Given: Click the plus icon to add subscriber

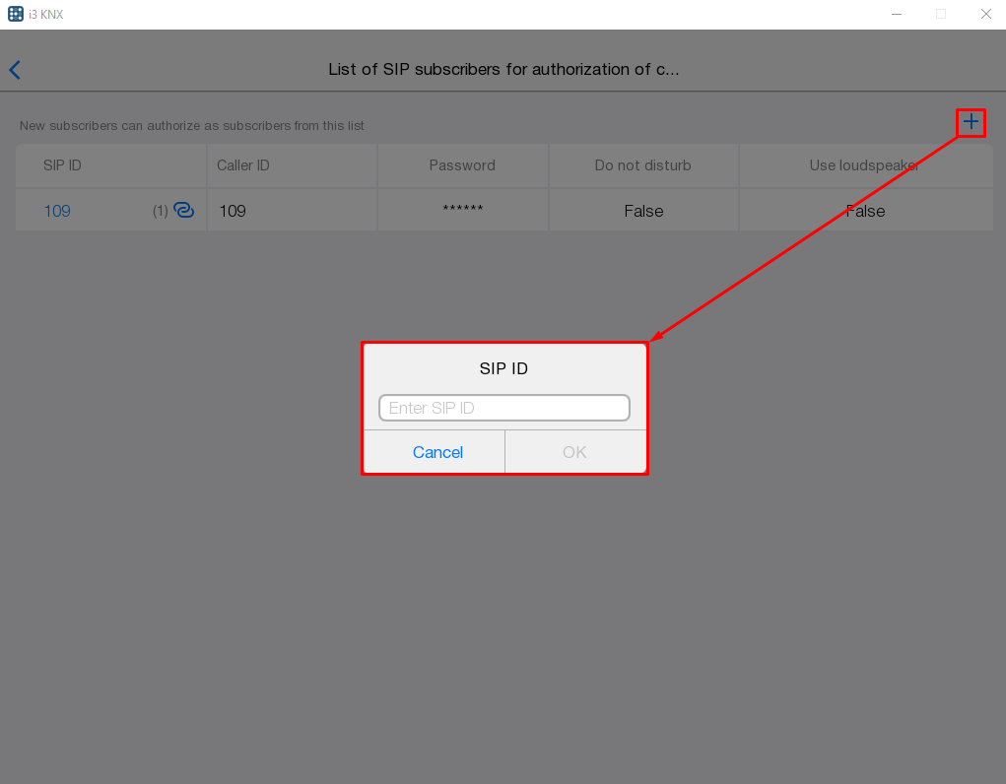Looking at the screenshot, I should point(971,122).
